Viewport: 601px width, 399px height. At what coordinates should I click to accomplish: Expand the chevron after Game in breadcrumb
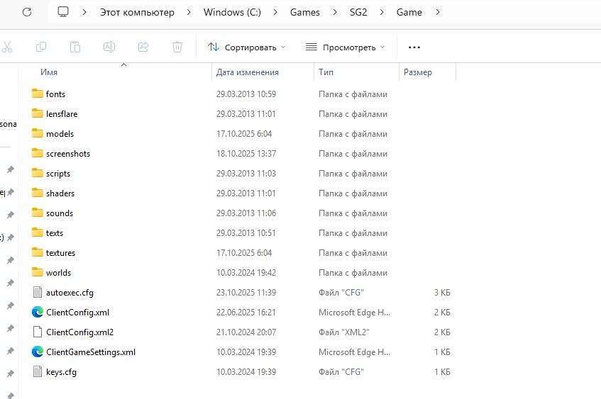[437, 12]
